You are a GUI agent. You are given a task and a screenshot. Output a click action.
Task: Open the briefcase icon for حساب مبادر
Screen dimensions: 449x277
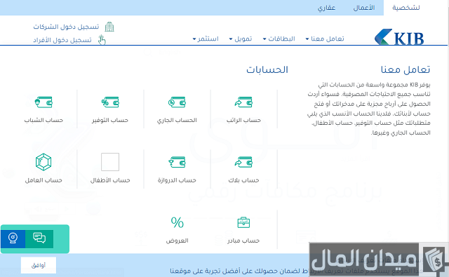coord(243,222)
